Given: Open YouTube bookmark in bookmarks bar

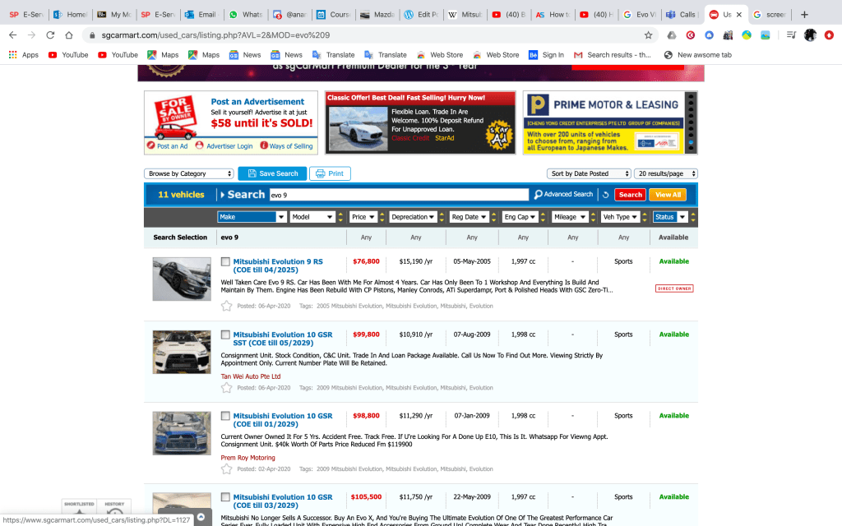Looking at the screenshot, I should pos(67,55).
